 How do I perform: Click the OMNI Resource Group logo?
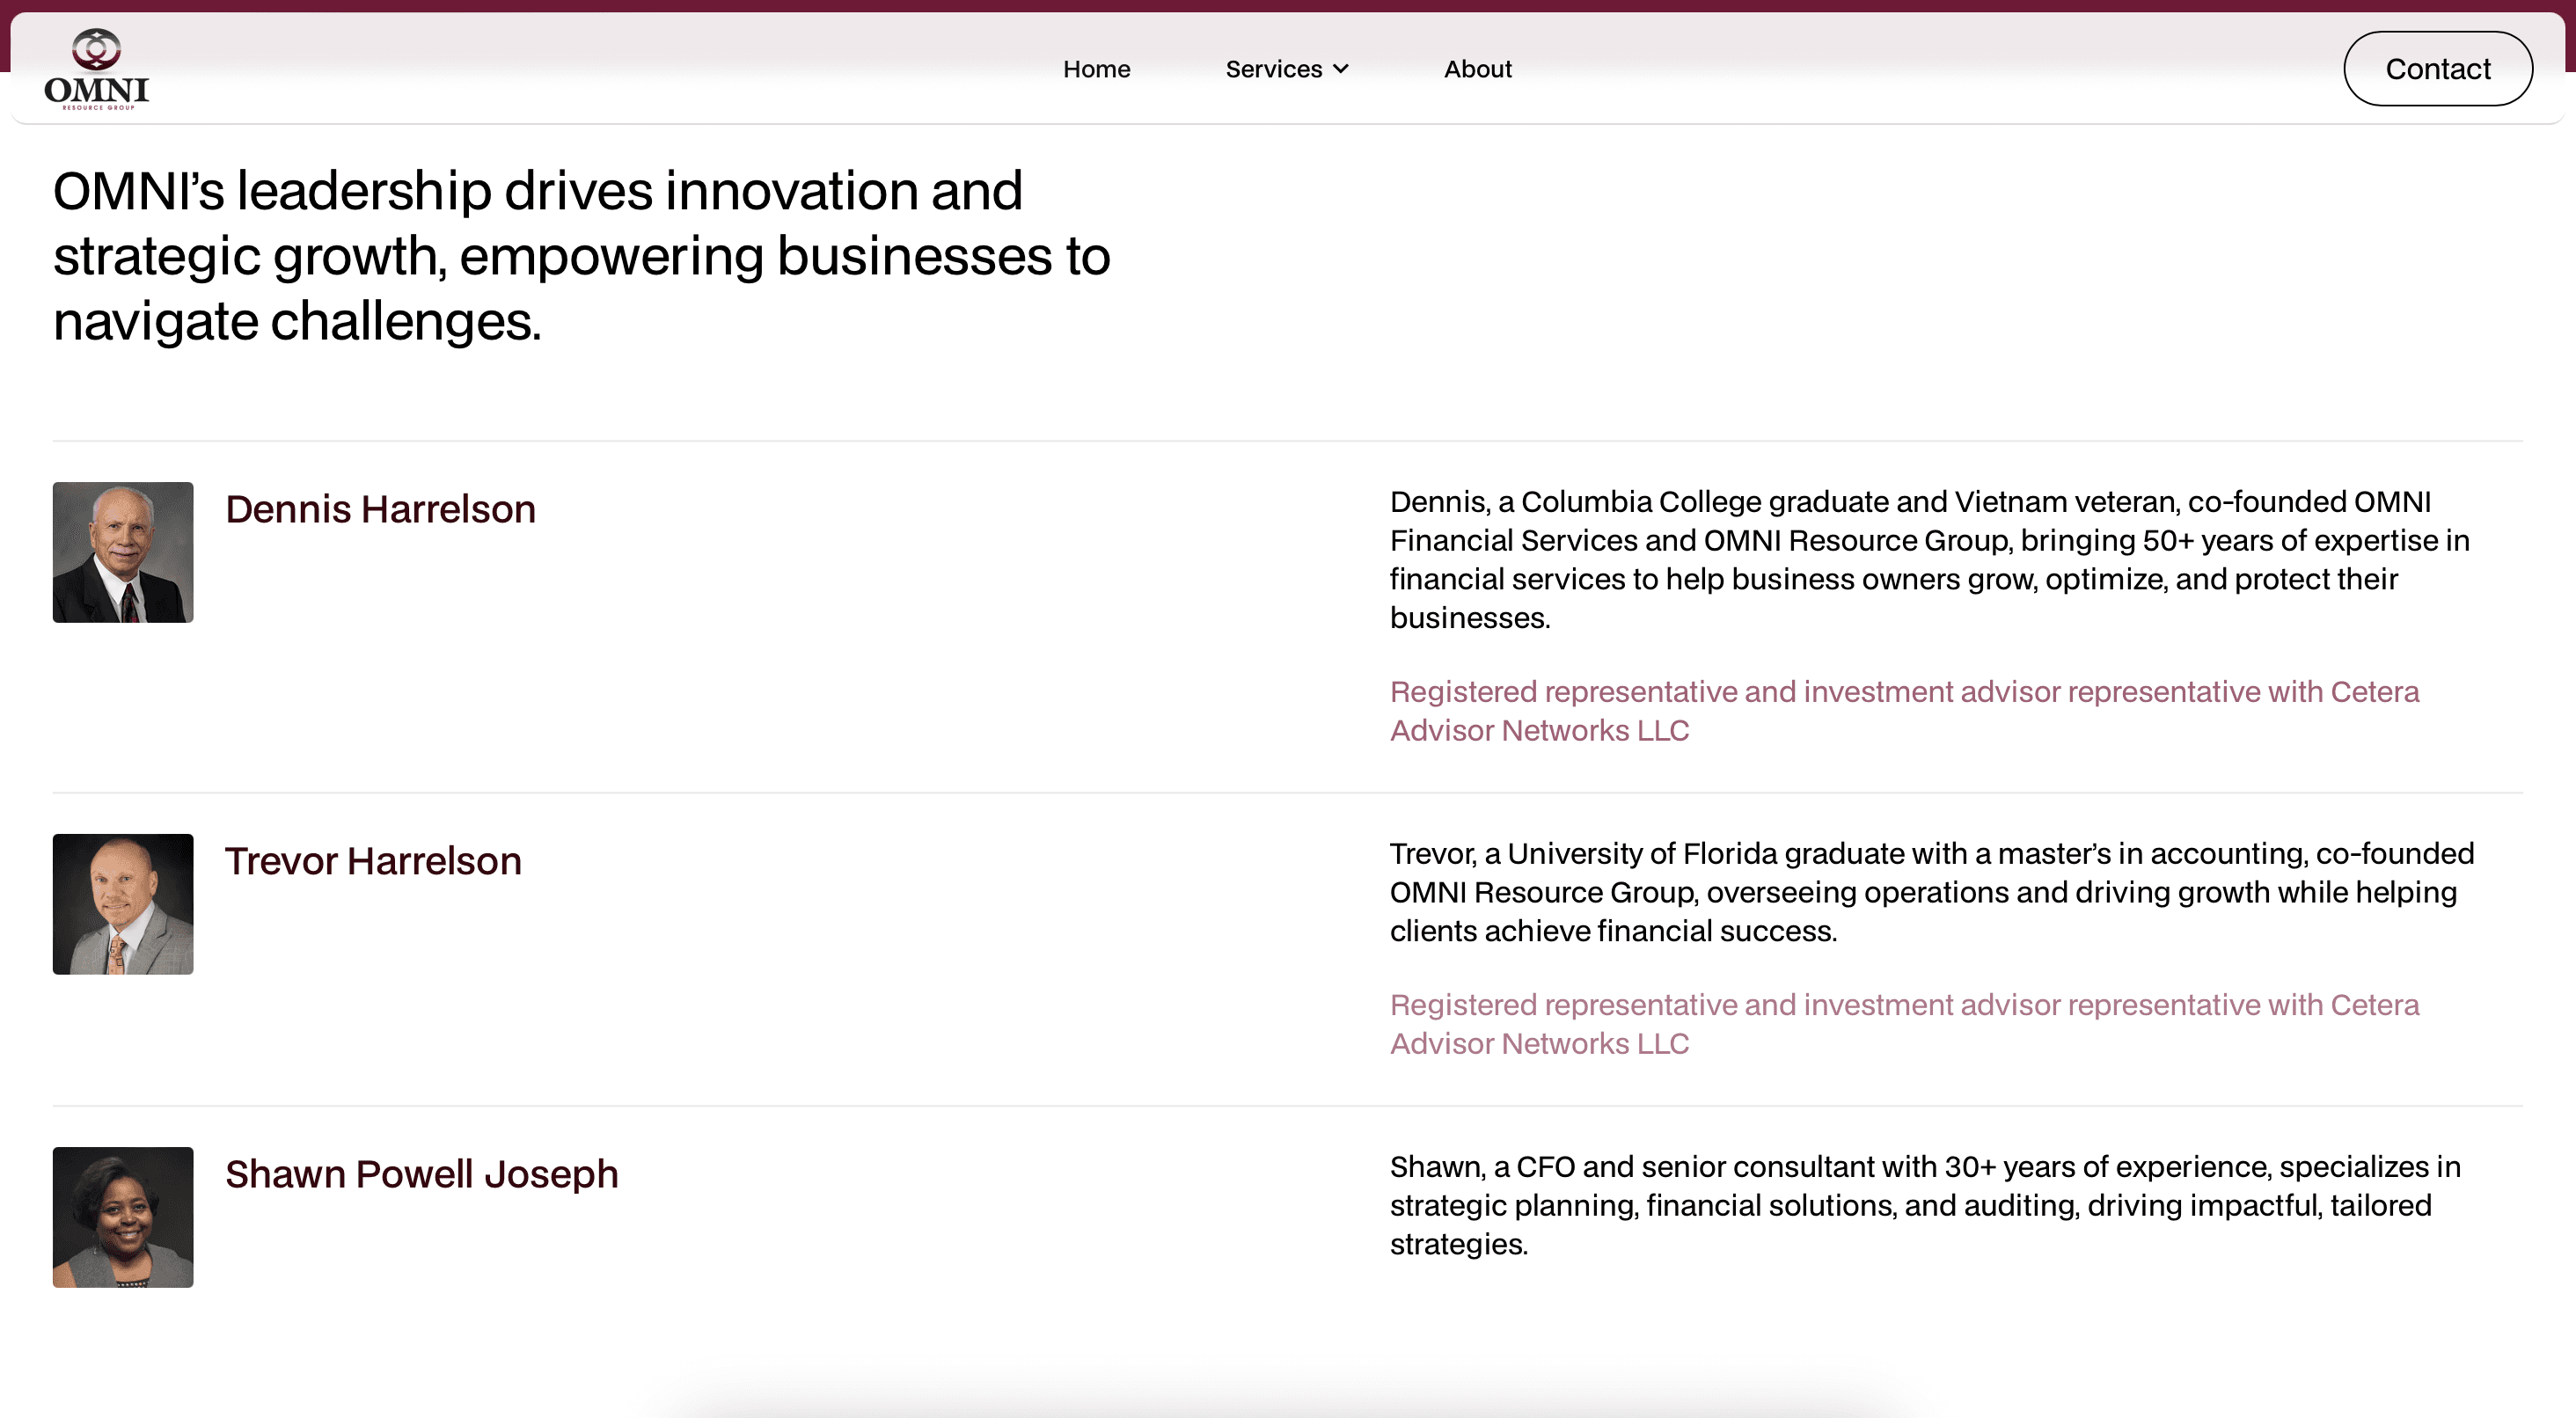click(96, 68)
